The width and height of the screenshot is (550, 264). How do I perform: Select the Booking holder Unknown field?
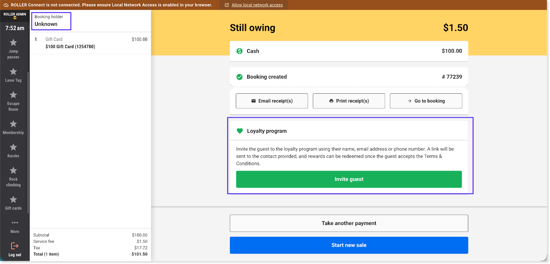(x=51, y=21)
